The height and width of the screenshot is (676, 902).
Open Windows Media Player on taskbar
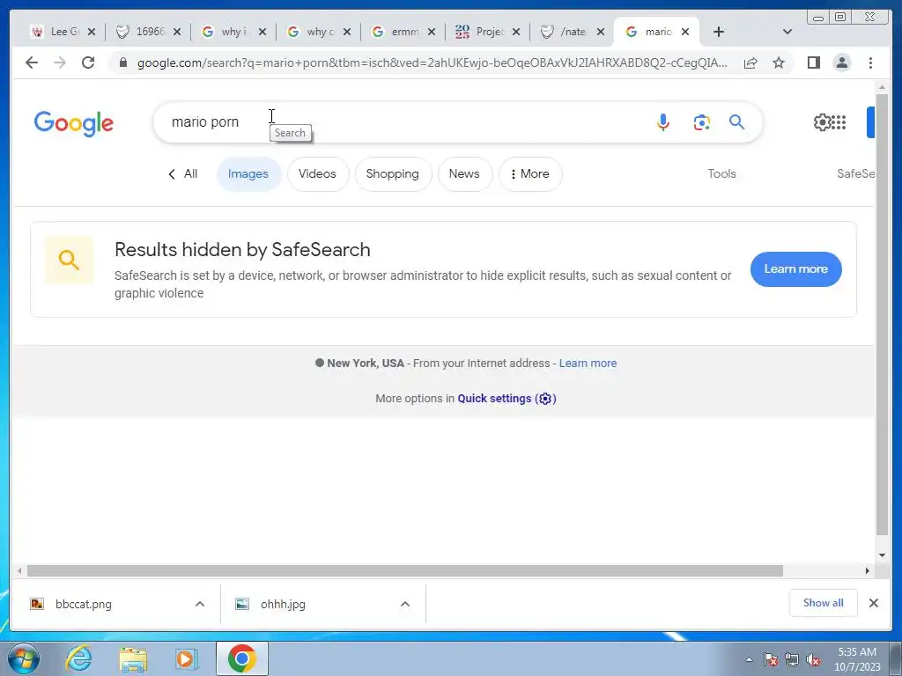pos(186,658)
